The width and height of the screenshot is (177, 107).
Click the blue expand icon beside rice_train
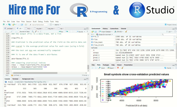click(92, 45)
